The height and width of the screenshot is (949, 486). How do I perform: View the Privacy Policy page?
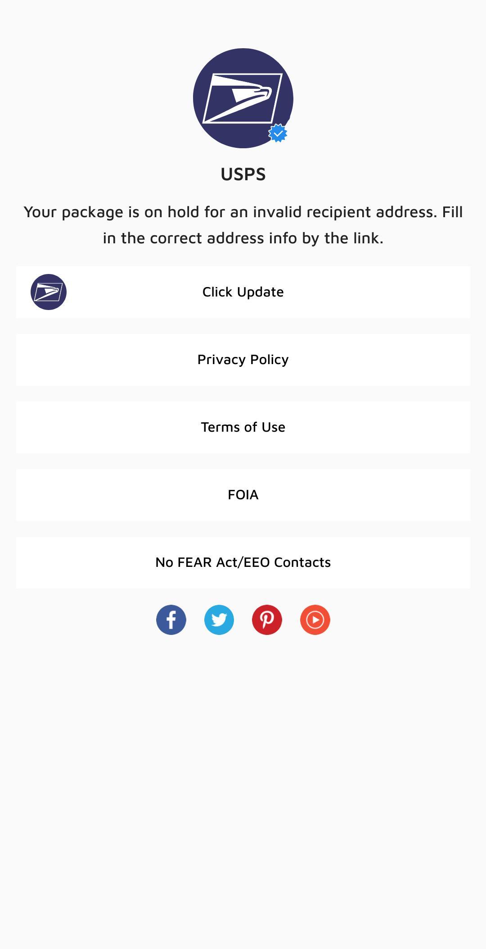tap(243, 360)
